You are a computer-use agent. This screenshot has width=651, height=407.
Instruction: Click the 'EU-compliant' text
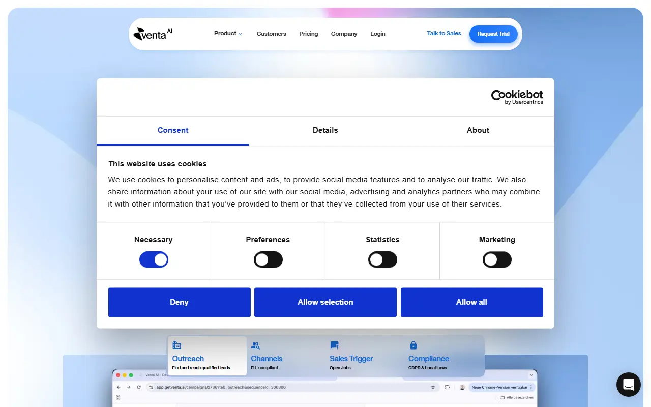264,368
